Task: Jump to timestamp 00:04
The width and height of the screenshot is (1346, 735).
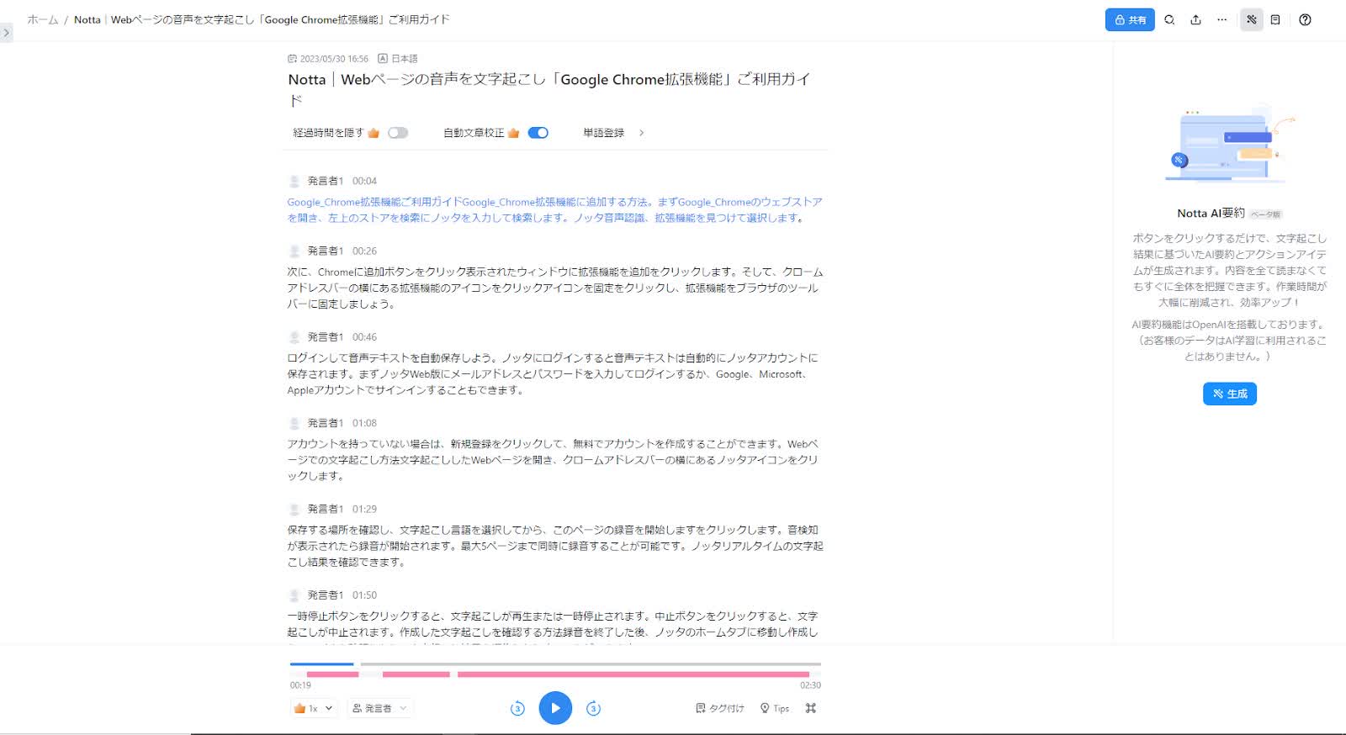Action: click(x=364, y=181)
